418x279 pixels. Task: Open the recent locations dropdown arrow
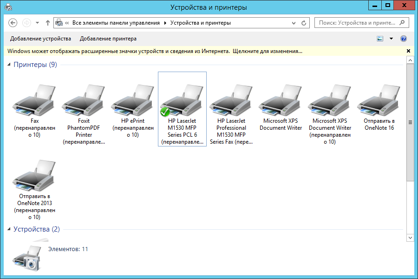(37, 23)
